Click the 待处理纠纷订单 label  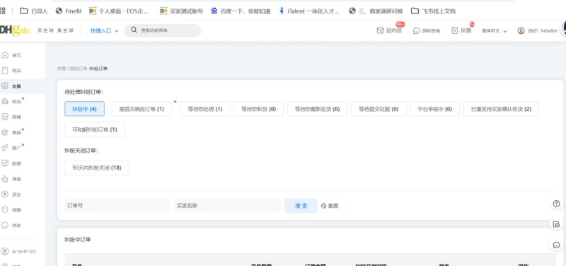pos(83,92)
